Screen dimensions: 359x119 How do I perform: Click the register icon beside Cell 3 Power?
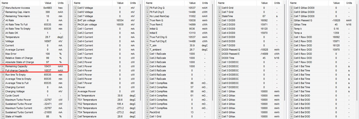(x=75, y=66)
